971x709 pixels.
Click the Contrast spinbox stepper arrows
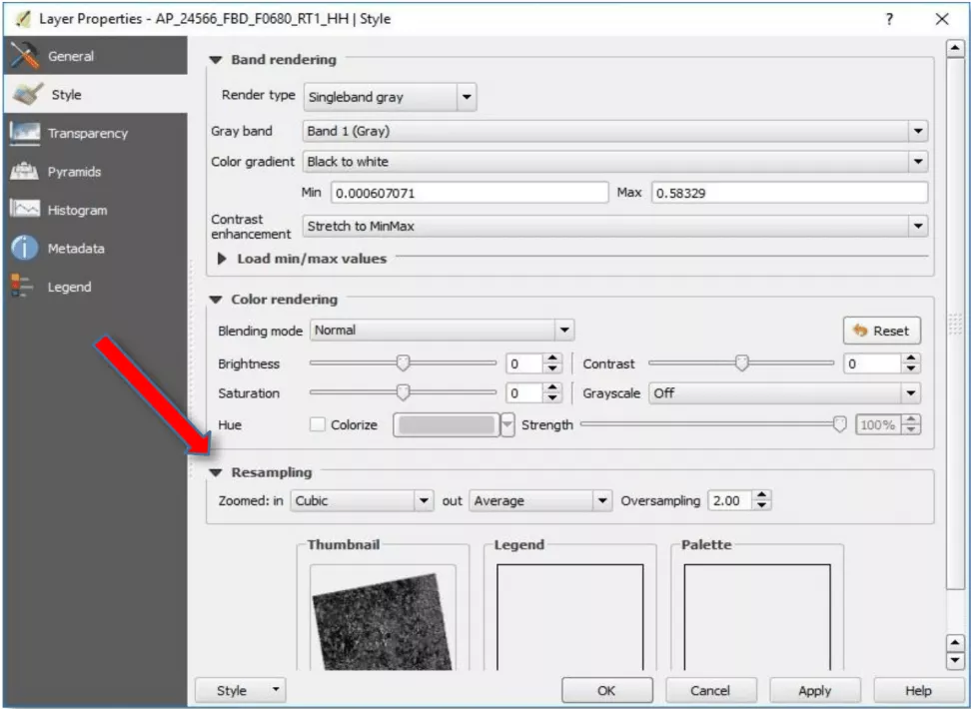coord(910,363)
